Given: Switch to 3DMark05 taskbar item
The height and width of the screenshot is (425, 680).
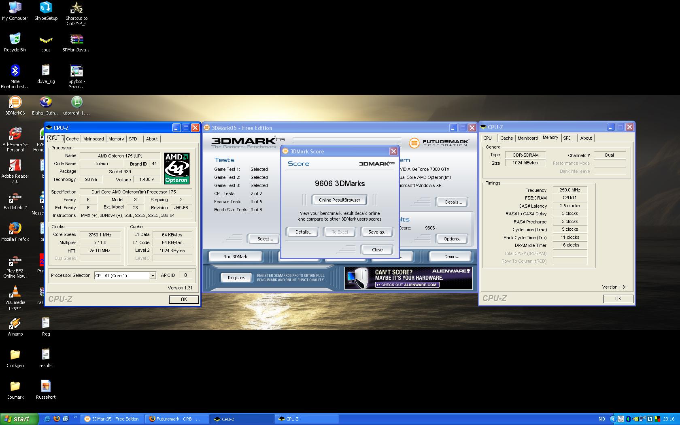Looking at the screenshot, I should click(113, 419).
